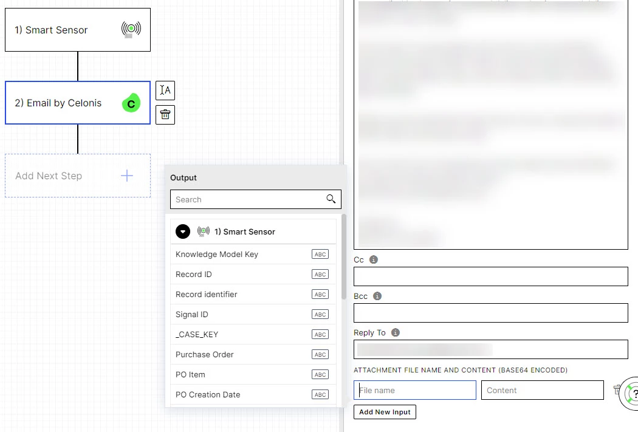
Task: Insert the Signal ID output
Action: click(253, 315)
